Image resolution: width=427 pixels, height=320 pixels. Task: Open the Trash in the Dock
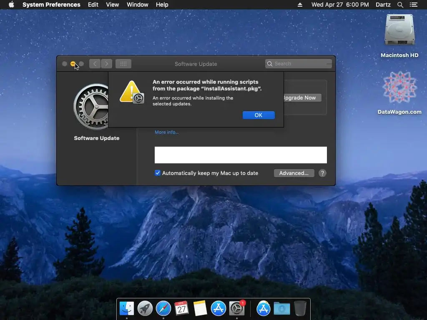[x=300, y=309]
